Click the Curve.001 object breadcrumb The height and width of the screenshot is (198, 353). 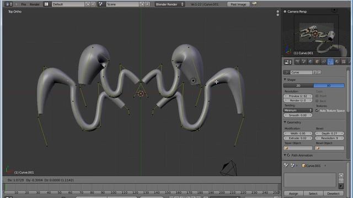click(x=311, y=166)
